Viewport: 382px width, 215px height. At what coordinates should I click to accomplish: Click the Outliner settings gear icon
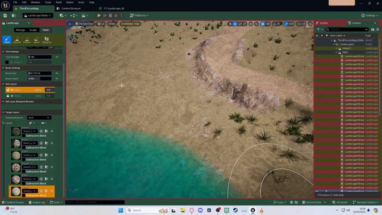click(x=378, y=29)
